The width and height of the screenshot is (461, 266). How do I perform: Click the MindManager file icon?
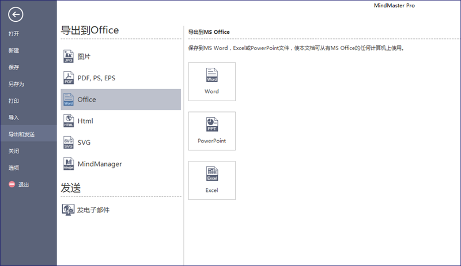69,164
